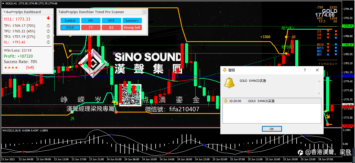Image resolution: width=355 pixels, height=163 pixels.
Task: Click the orange down-right arrow near last candle
Action: [328, 117]
